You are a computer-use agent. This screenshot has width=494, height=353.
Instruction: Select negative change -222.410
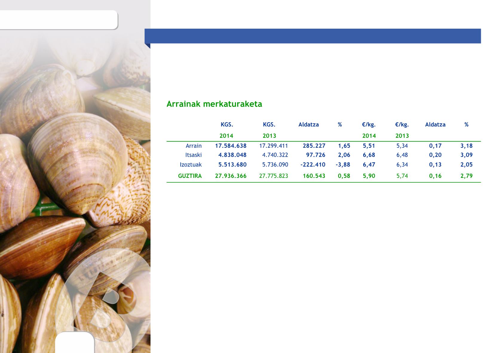313,164
